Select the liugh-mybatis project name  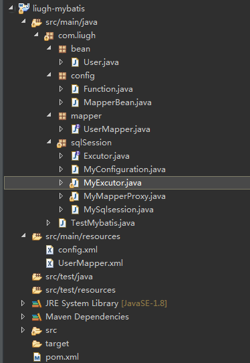[x=59, y=9]
